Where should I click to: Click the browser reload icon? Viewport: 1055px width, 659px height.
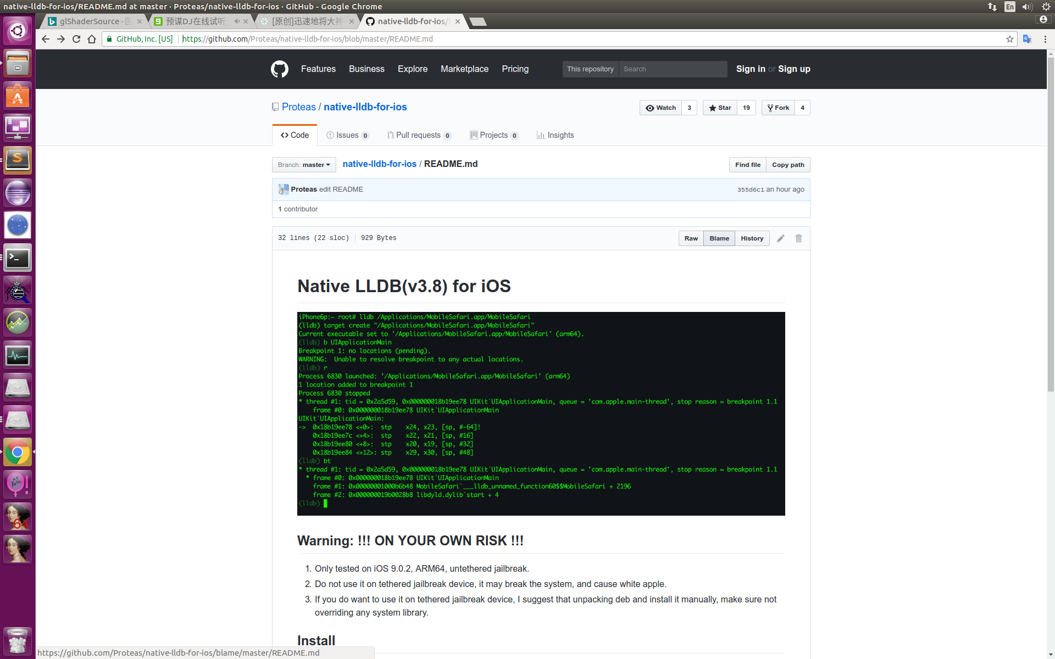coord(76,39)
